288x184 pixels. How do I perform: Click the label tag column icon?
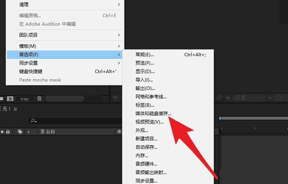point(20,132)
